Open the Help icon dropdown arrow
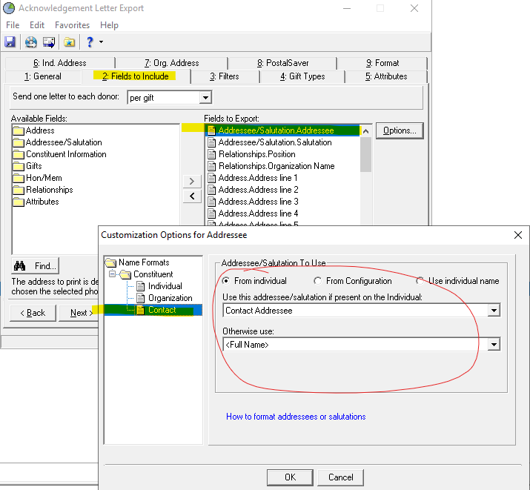530x490 pixels. click(101, 42)
